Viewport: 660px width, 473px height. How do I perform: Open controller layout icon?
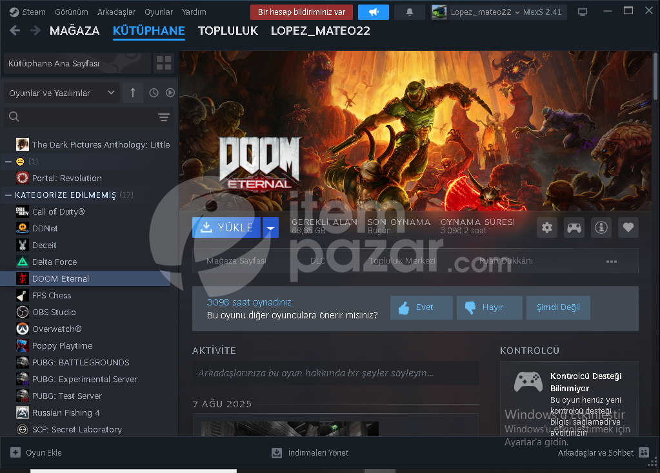pos(574,227)
